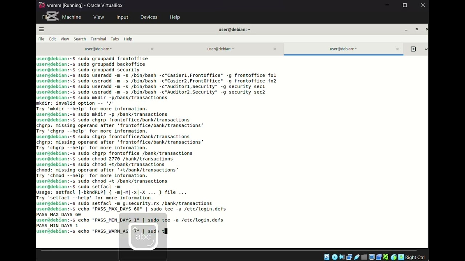Viewport: 465px width, 261px height.
Task: Open the terminal Tabs menu
Action: tap(115, 39)
